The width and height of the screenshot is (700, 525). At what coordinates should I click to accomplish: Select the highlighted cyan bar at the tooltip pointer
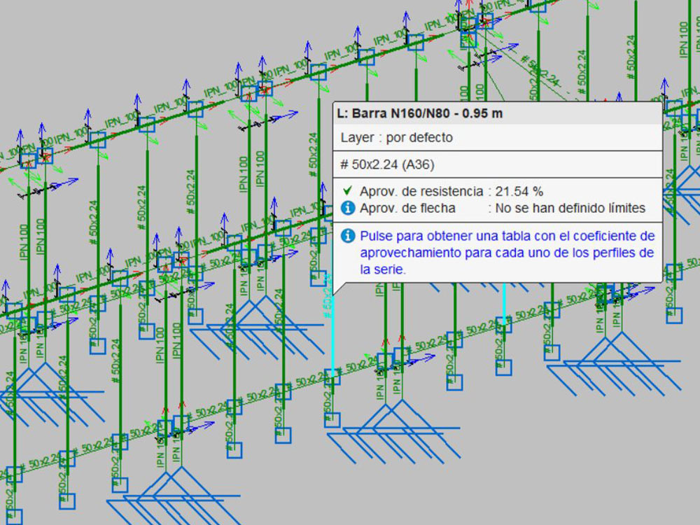point(332,329)
